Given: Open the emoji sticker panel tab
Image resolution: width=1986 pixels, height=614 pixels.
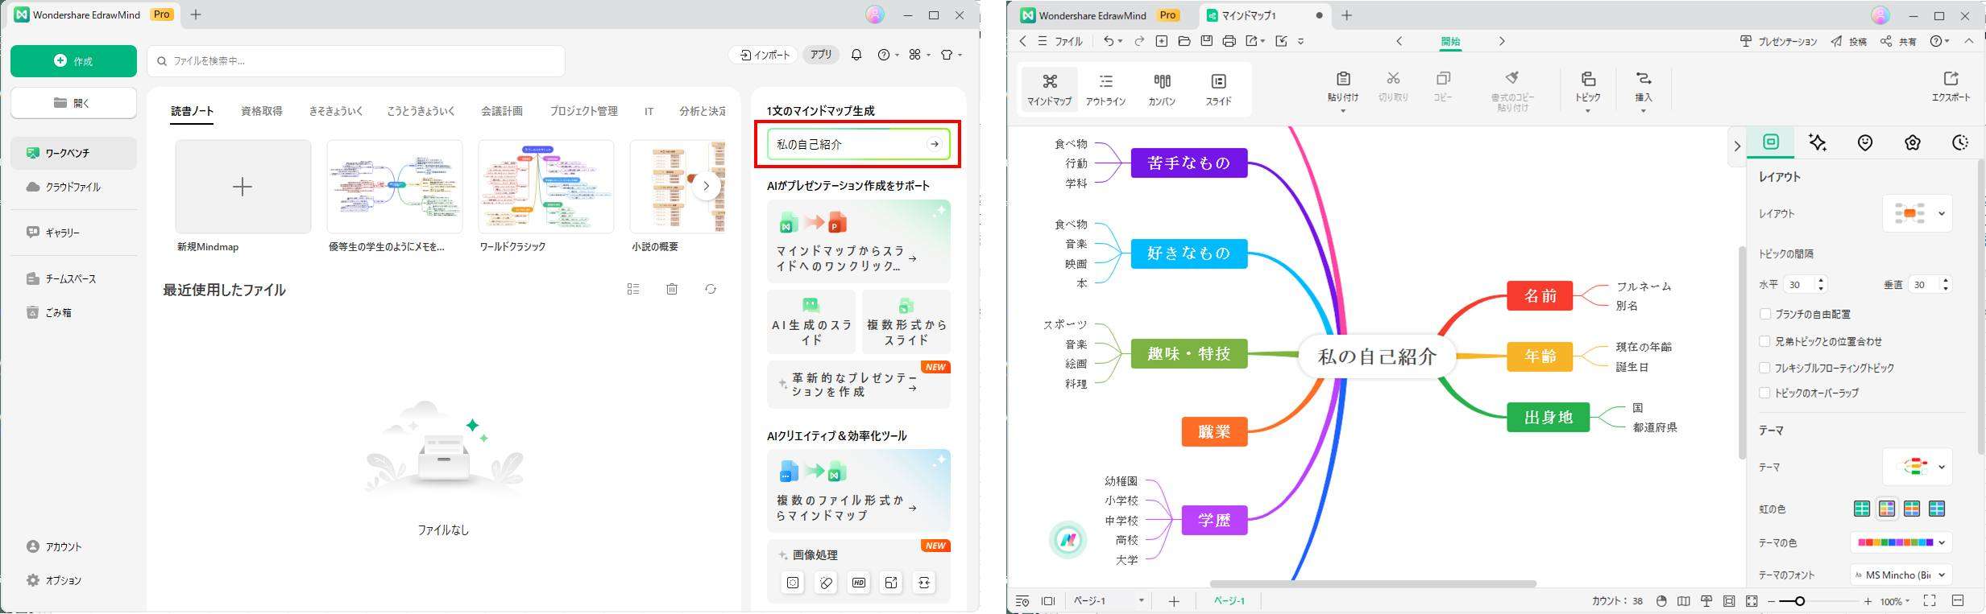Looking at the screenshot, I should [1865, 142].
